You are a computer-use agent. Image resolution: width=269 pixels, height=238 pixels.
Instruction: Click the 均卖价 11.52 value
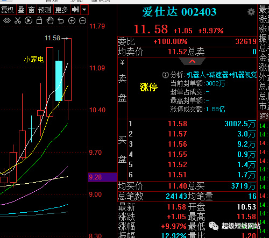coord(178,52)
